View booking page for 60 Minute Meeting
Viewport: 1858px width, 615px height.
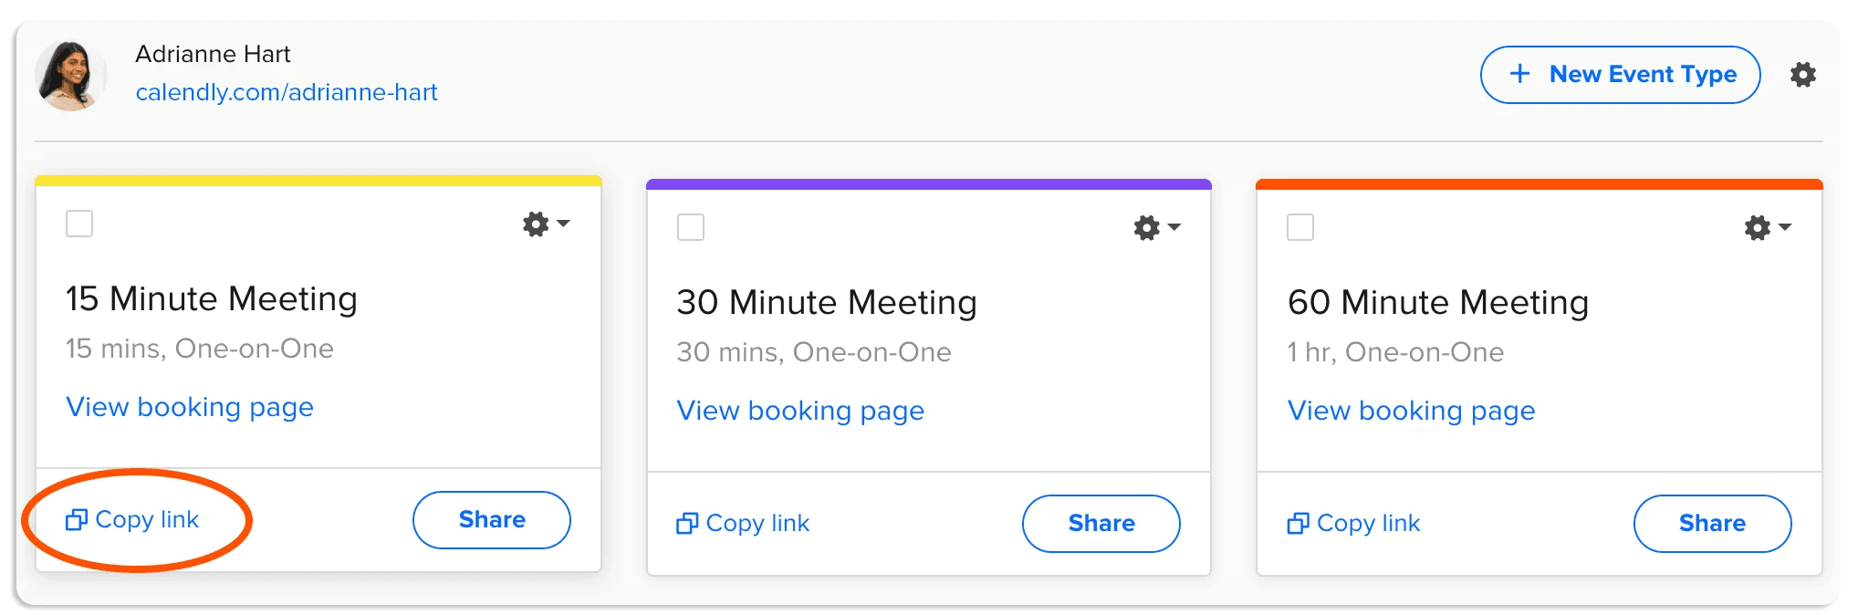1411,411
